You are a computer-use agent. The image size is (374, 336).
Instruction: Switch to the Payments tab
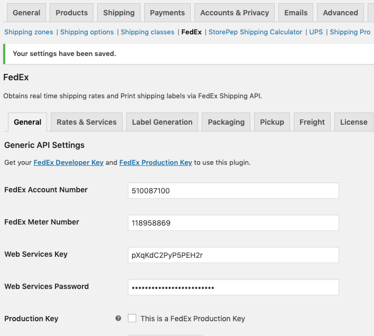(x=167, y=13)
